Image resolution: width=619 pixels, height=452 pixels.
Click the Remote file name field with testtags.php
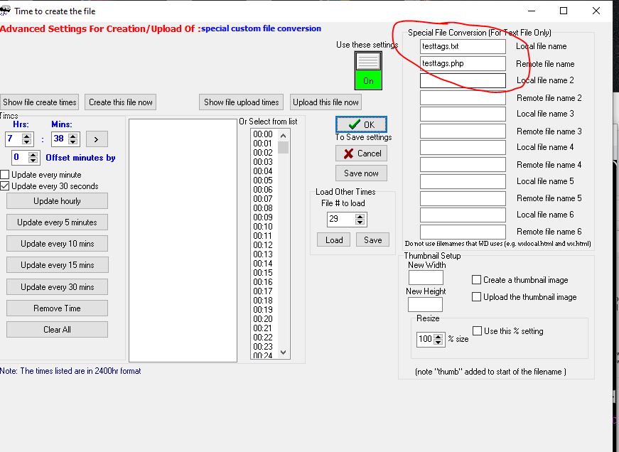coord(463,63)
